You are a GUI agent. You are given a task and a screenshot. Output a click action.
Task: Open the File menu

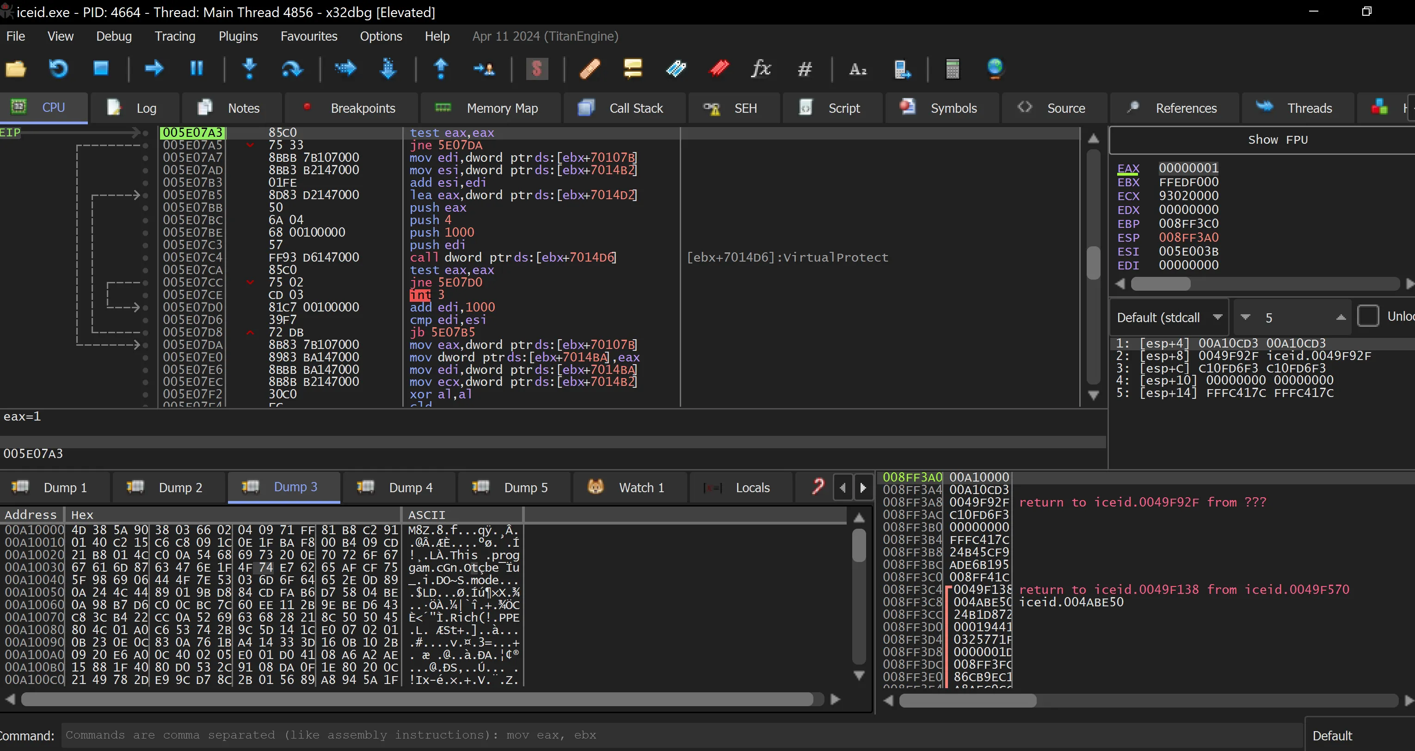click(x=15, y=36)
